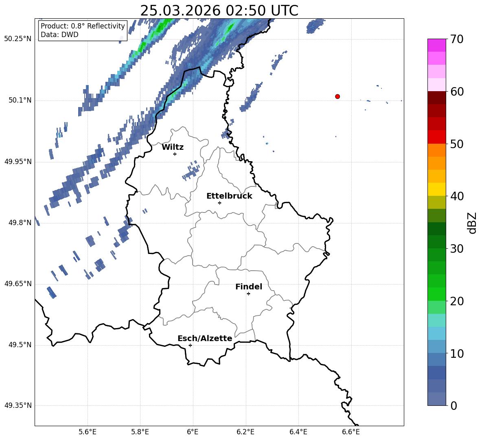Click the 50.1°N latitude label

[x=20, y=101]
